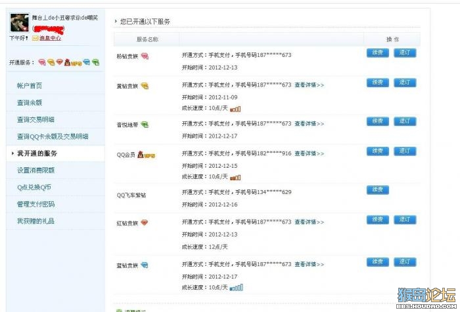Screen dimensions: 460x312
Task: Open the 消息中心 message center link
Action: pyautogui.click(x=50, y=38)
